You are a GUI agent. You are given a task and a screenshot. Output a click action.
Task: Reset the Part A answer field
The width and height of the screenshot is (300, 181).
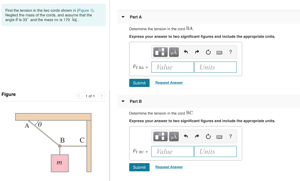pyautogui.click(x=208, y=52)
